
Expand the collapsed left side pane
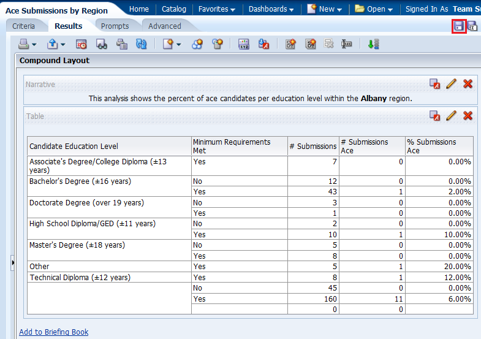point(13,263)
